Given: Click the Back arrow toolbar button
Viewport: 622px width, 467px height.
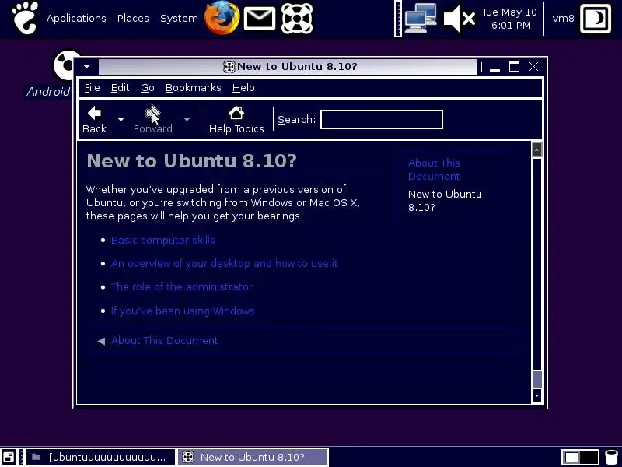Looking at the screenshot, I should click(x=94, y=119).
